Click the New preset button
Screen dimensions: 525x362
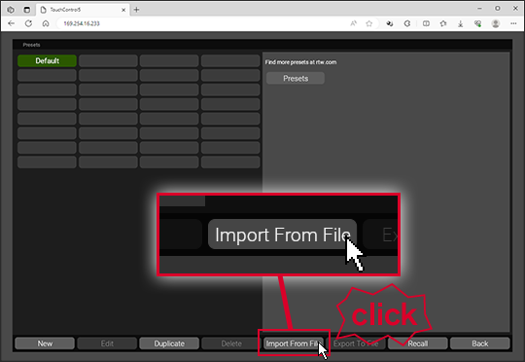coord(45,344)
